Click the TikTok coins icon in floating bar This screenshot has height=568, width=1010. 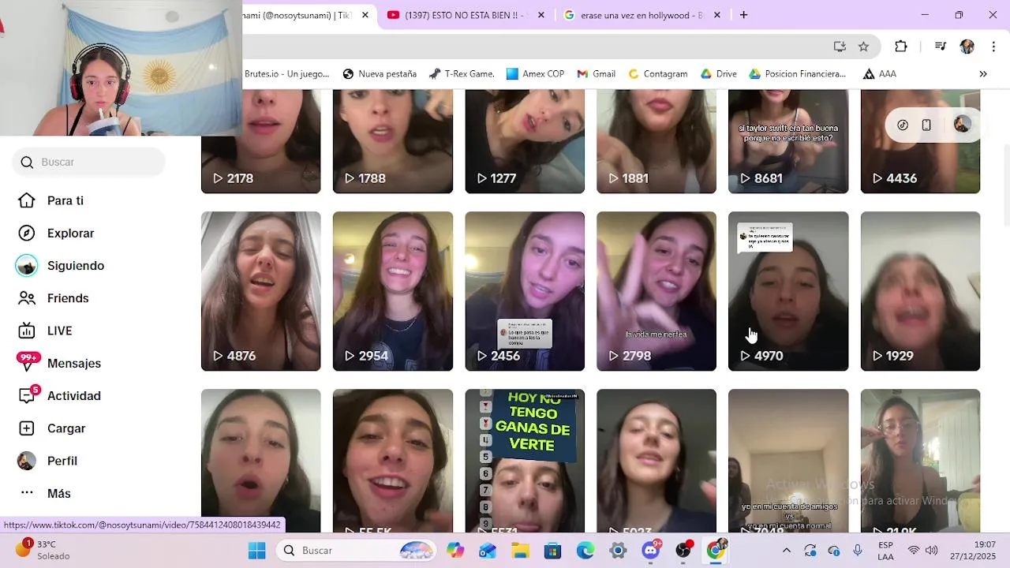click(x=903, y=125)
